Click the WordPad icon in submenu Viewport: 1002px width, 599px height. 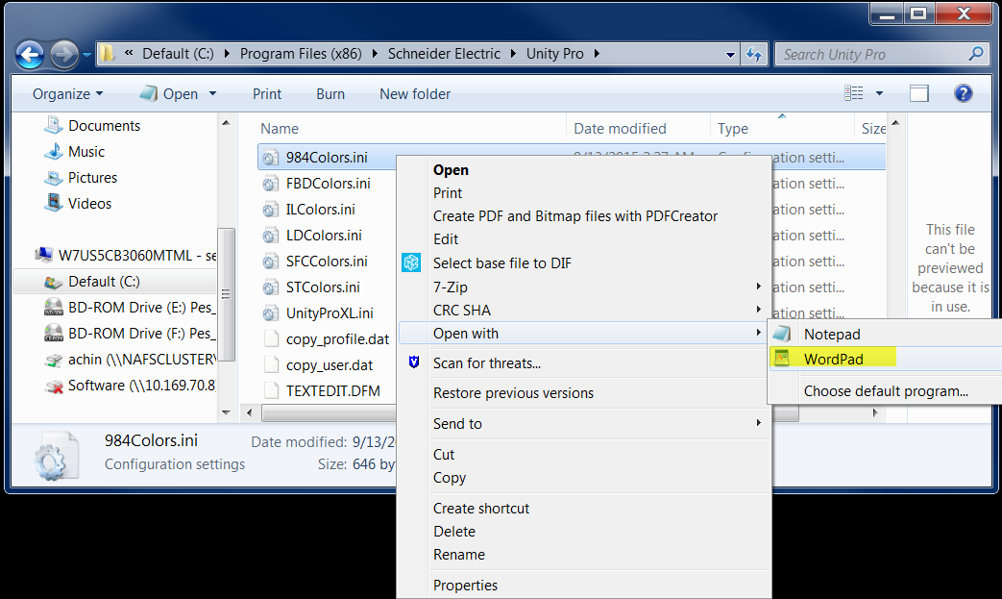coord(782,359)
